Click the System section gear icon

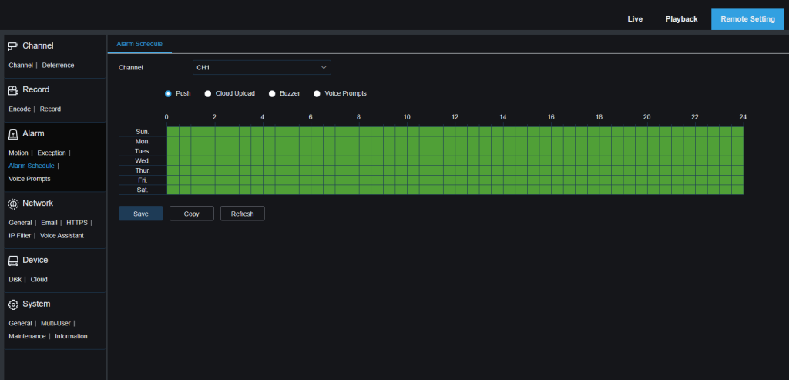pos(13,304)
